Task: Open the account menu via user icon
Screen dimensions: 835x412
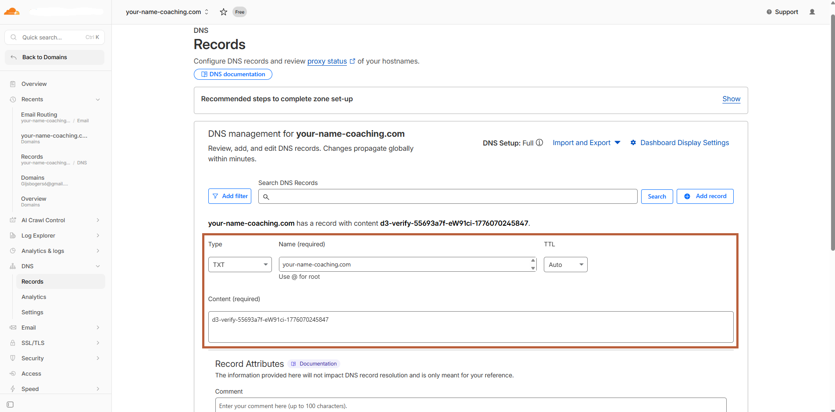Action: pos(812,12)
